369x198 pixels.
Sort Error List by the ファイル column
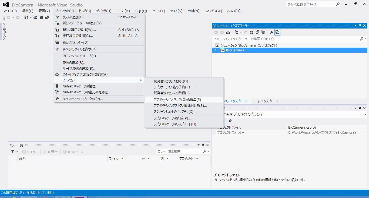click(x=124, y=159)
